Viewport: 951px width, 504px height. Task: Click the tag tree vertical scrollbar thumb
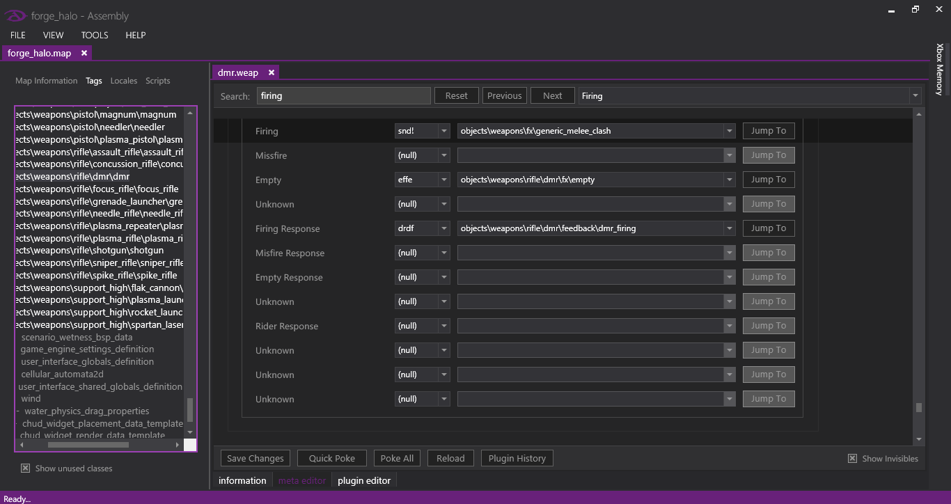pyautogui.click(x=190, y=409)
